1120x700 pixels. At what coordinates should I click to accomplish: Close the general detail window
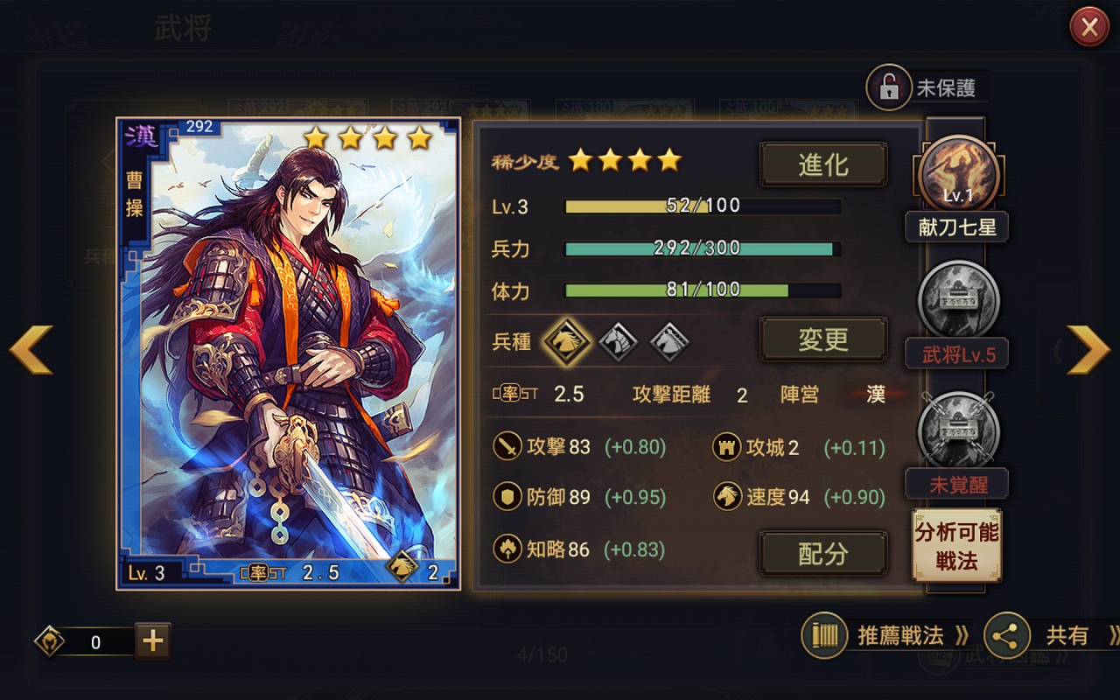click(1089, 27)
